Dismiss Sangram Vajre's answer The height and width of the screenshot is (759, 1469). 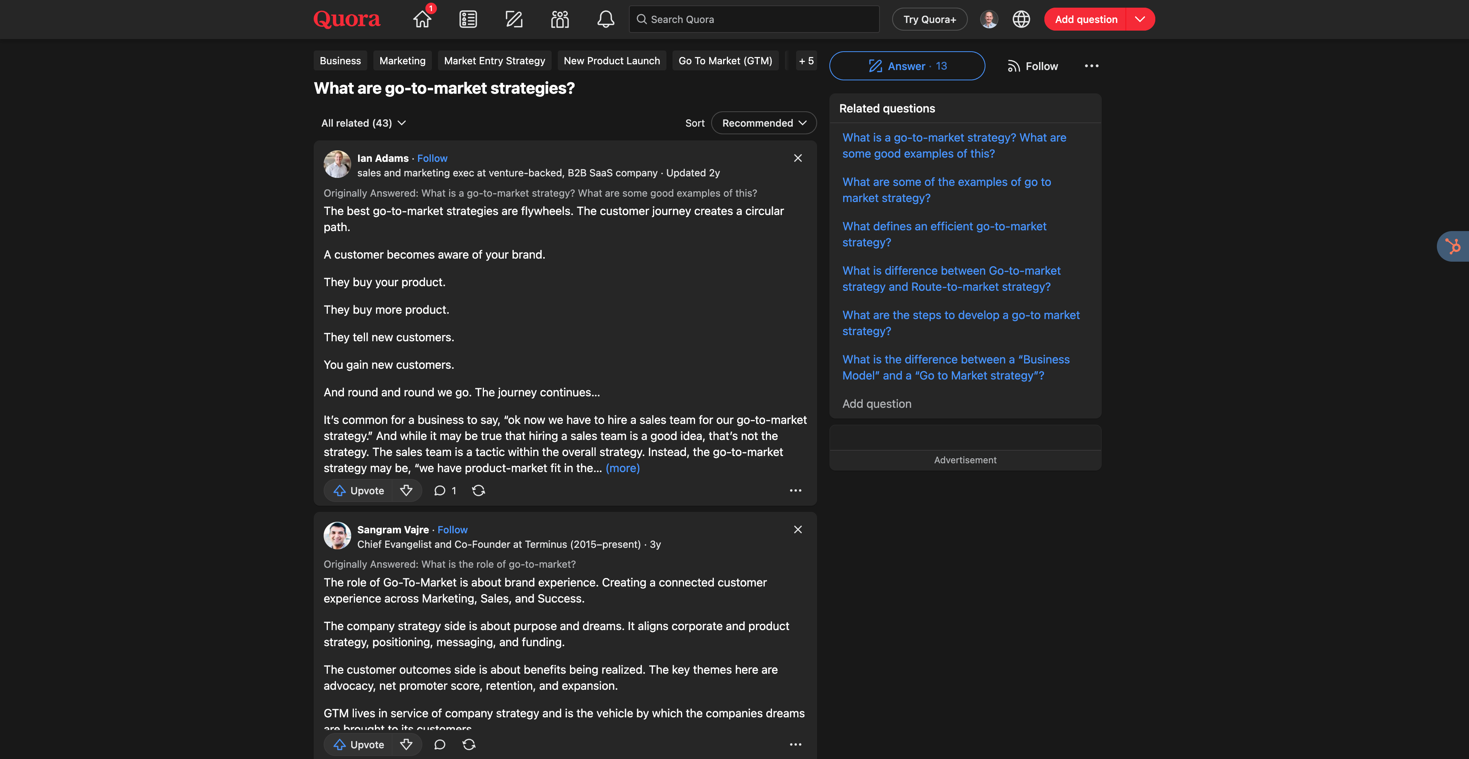pyautogui.click(x=798, y=529)
